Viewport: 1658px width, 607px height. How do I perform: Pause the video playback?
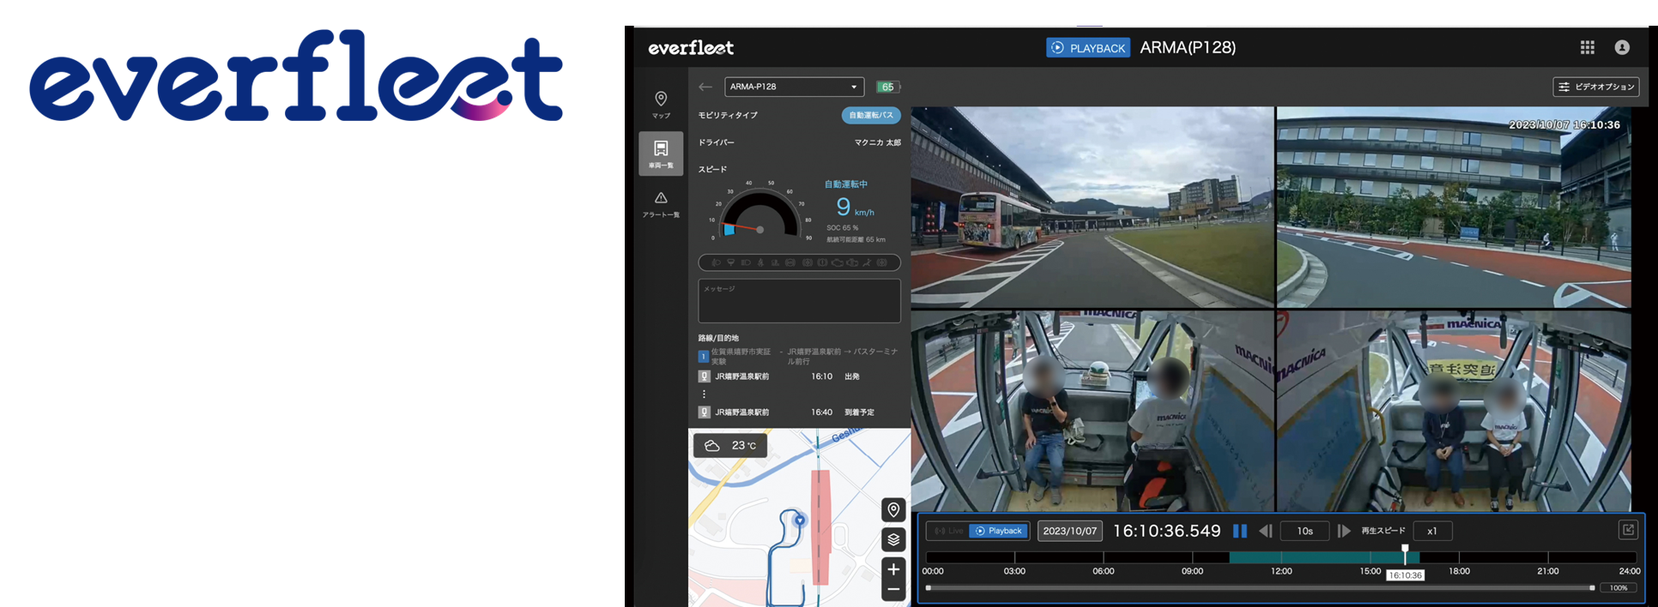pyautogui.click(x=1239, y=531)
